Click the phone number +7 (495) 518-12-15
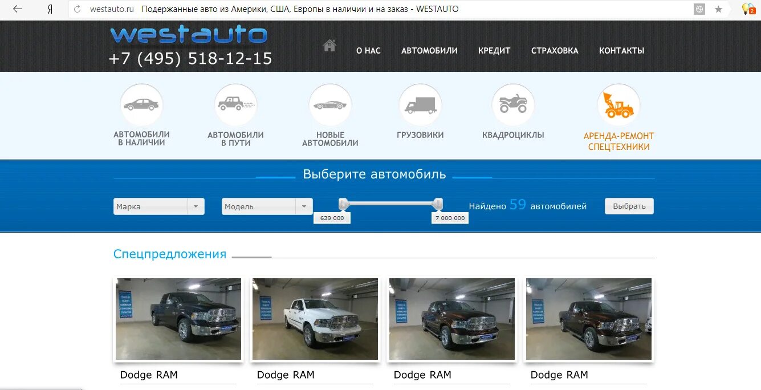Screen dimensions: 761x390 point(190,59)
